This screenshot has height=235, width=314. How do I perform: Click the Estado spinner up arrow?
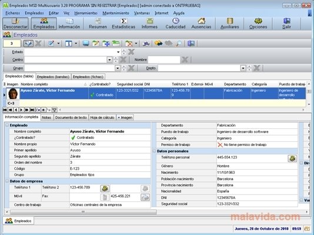(x=123, y=50)
